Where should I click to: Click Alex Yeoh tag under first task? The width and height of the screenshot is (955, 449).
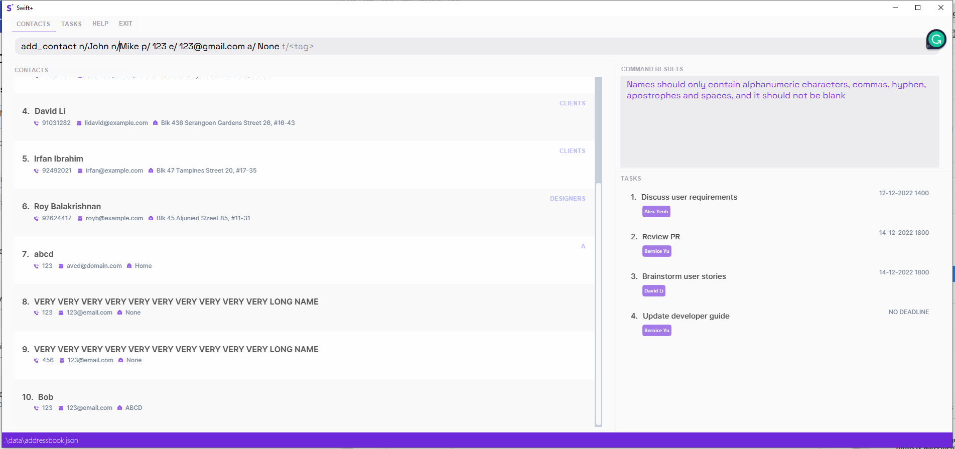tap(656, 212)
